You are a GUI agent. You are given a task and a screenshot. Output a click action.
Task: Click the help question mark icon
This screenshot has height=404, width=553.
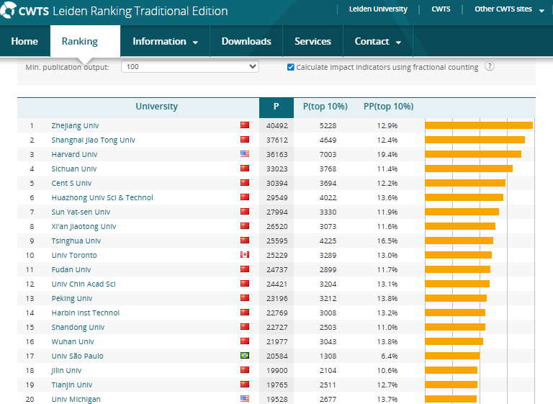(490, 67)
